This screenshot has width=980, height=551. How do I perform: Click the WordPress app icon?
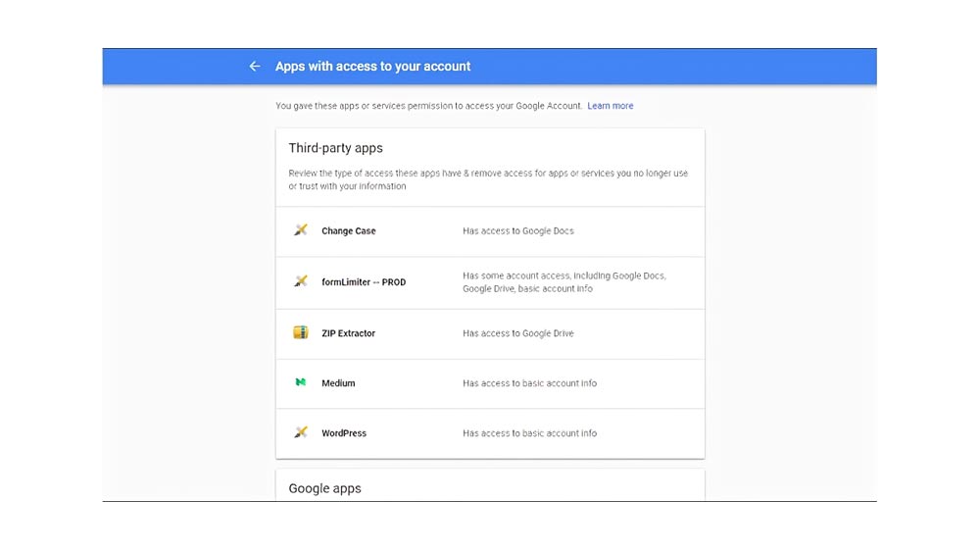[301, 432]
